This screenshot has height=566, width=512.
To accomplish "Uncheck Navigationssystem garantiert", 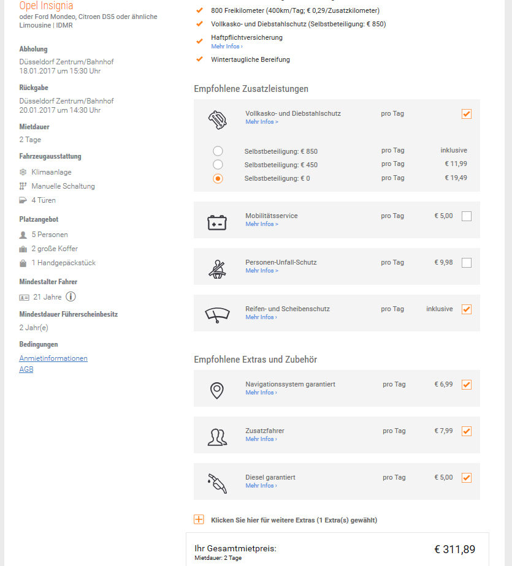I will tap(467, 385).
